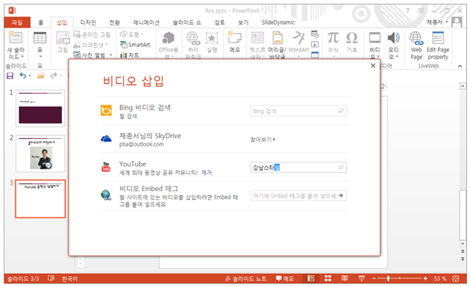This screenshot has width=470, height=286.
Task: Save presentation from quick access toolbar
Action: pos(10,75)
